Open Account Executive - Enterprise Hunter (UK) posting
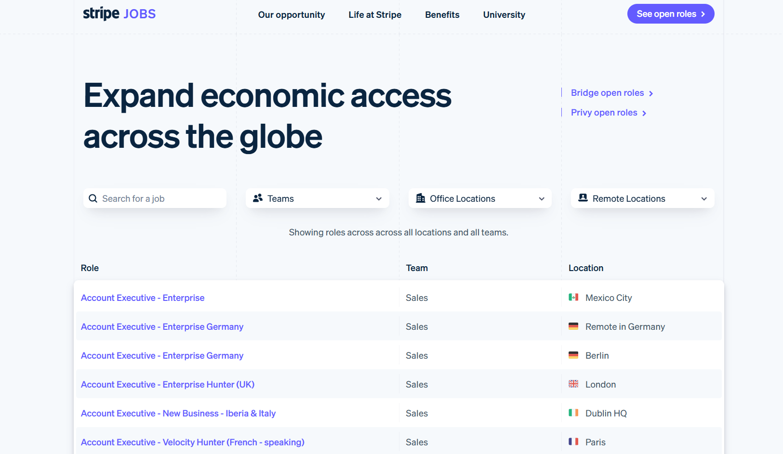Viewport: 783px width, 454px height. coord(168,384)
